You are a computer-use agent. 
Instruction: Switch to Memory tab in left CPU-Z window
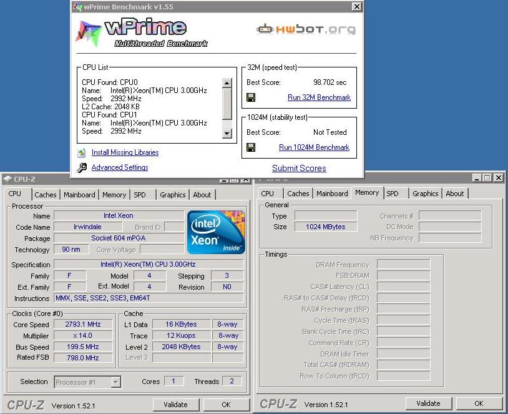click(x=114, y=195)
